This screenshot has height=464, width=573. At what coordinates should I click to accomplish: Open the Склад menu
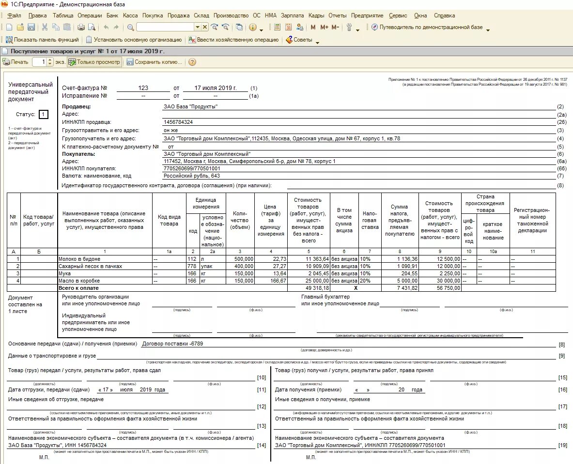coord(201,15)
